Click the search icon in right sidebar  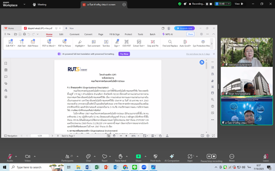[212, 100]
